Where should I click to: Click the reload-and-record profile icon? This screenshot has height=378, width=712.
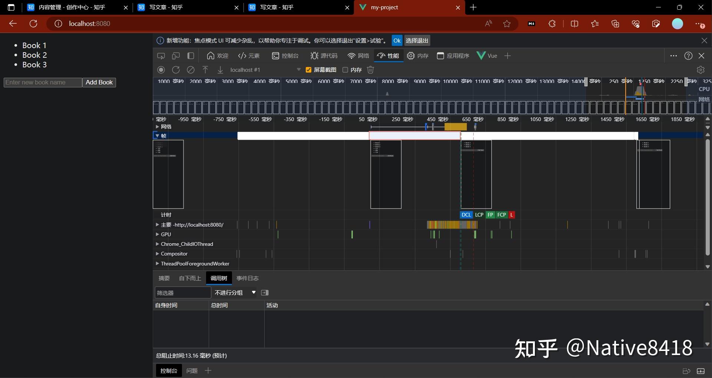pyautogui.click(x=176, y=70)
